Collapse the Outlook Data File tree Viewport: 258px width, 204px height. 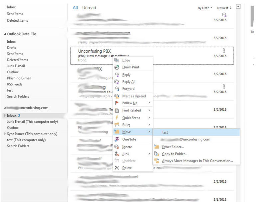(x=5, y=34)
